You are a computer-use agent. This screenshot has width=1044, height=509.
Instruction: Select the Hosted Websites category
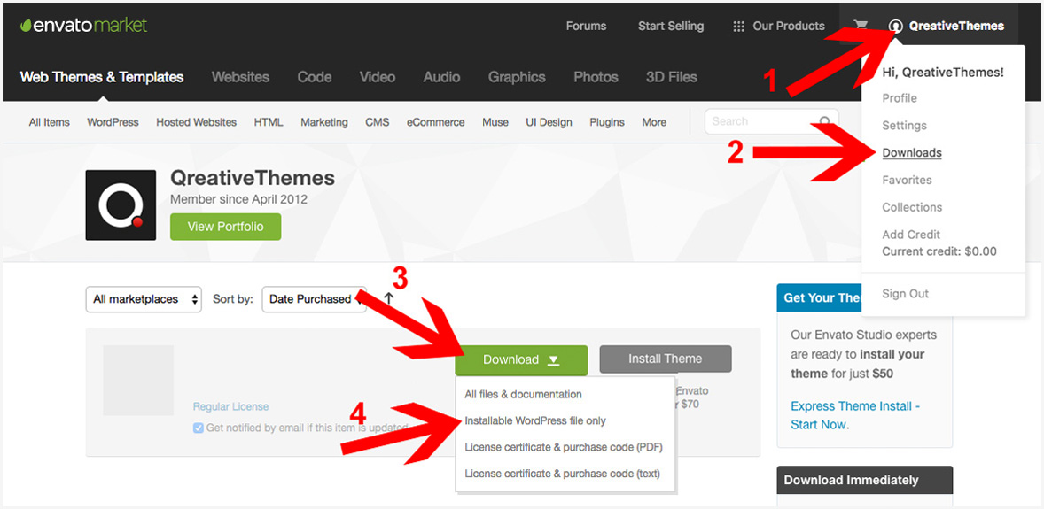[197, 122]
